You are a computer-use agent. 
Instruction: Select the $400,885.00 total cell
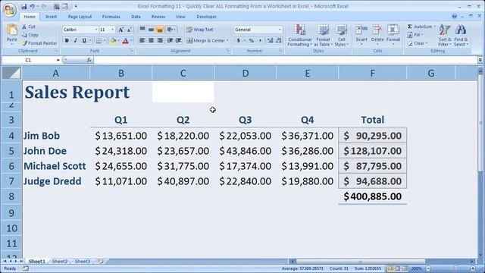point(372,196)
